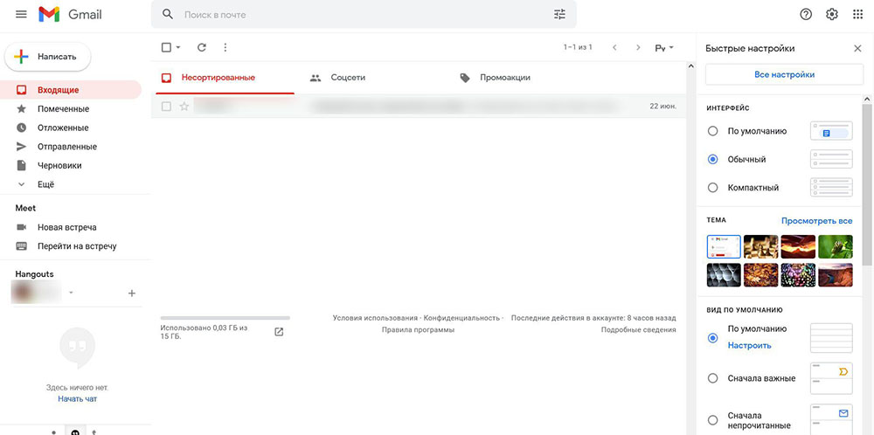The width and height of the screenshot is (874, 435).
Task: Choose the green caterpillar theme
Action: click(835, 246)
